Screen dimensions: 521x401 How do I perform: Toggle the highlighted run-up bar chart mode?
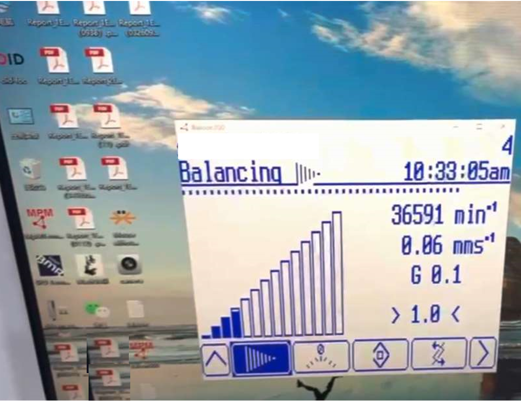pos(261,358)
